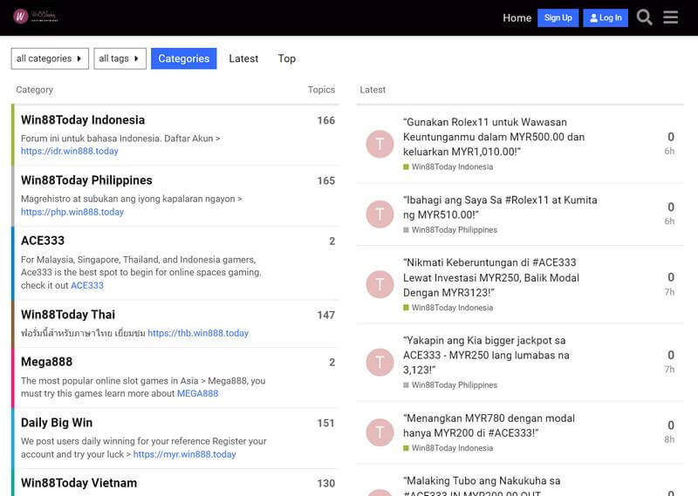
Task: Click Philippines badge under Yakapin topic
Action: coord(450,385)
